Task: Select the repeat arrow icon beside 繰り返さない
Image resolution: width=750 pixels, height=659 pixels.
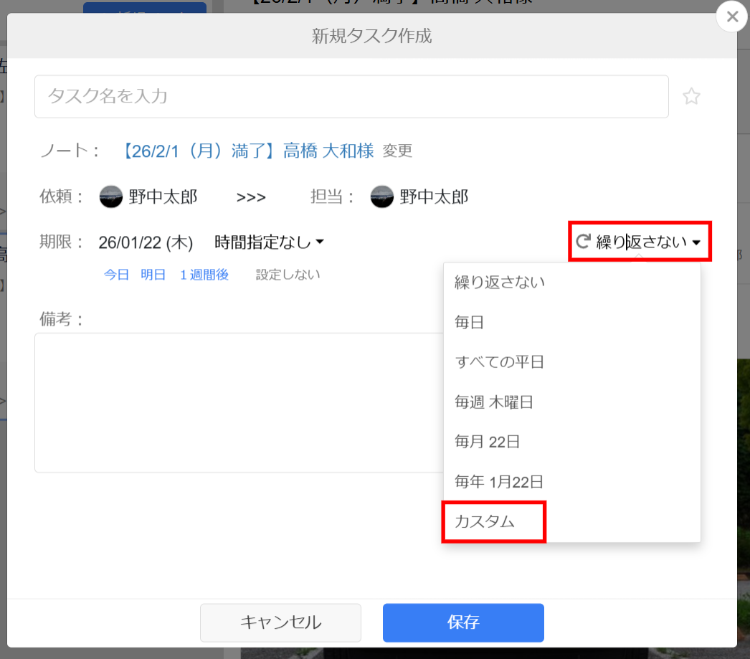Action: pyautogui.click(x=582, y=241)
